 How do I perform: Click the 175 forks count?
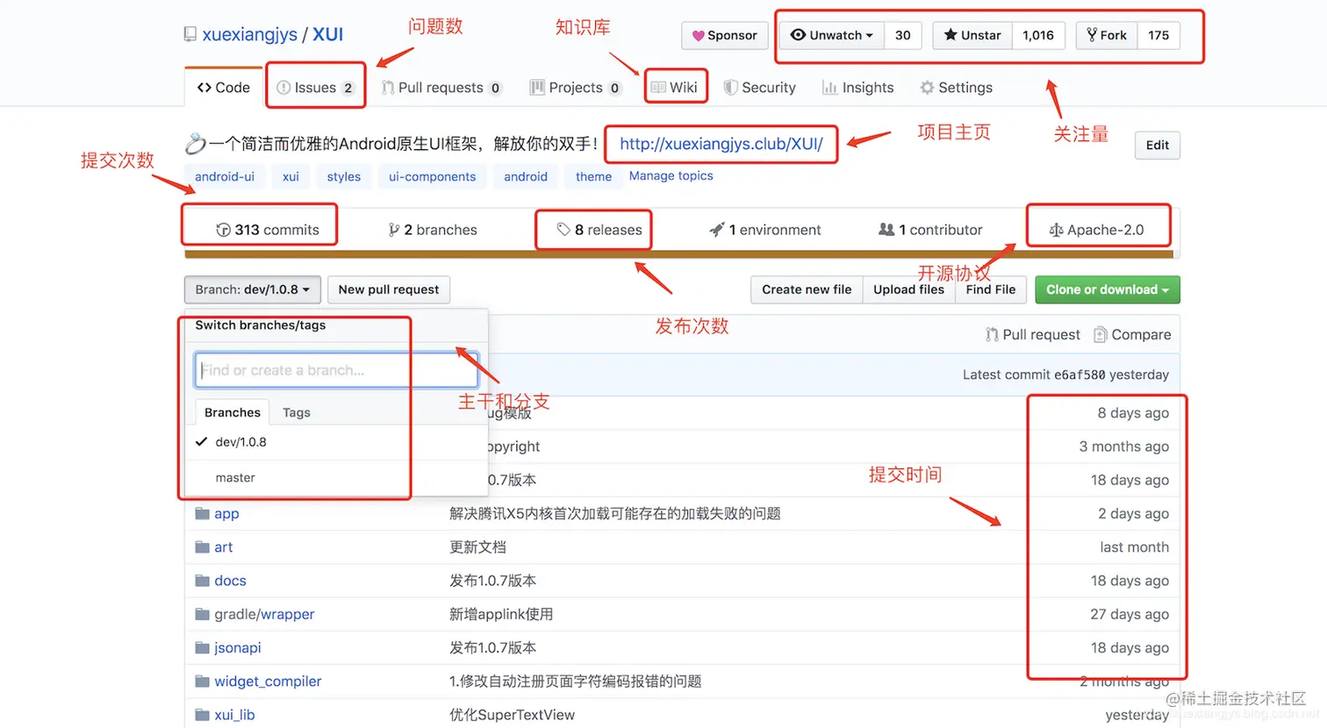point(1158,35)
